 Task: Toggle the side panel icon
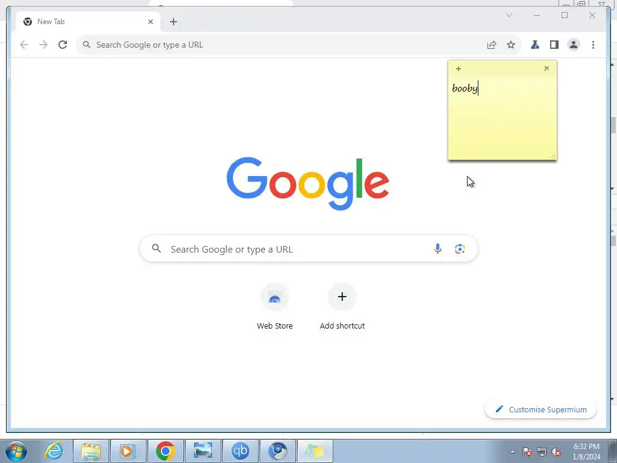[x=554, y=45]
